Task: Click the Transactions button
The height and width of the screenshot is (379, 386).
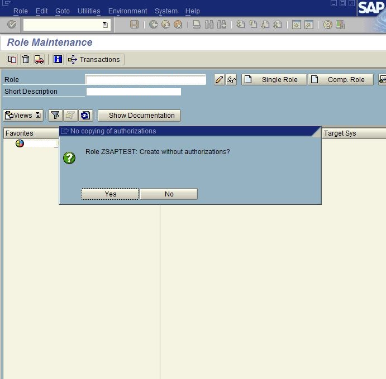Action: tap(95, 60)
